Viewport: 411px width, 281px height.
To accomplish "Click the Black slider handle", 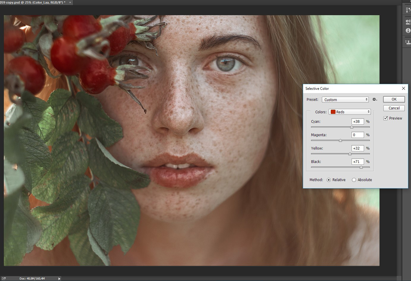I will click(x=361, y=167).
